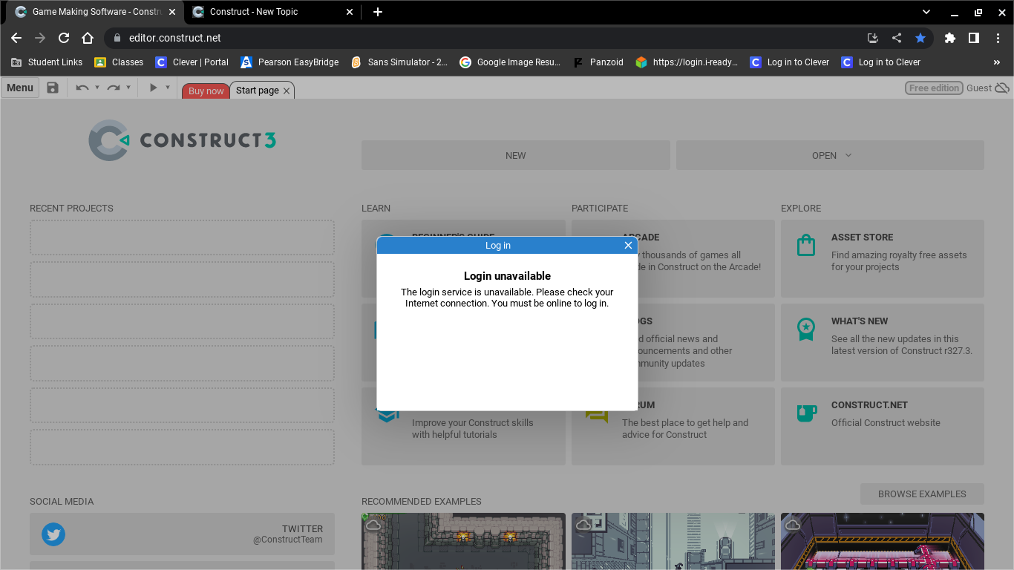
Task: Open the Construct.net website card
Action: point(883,426)
